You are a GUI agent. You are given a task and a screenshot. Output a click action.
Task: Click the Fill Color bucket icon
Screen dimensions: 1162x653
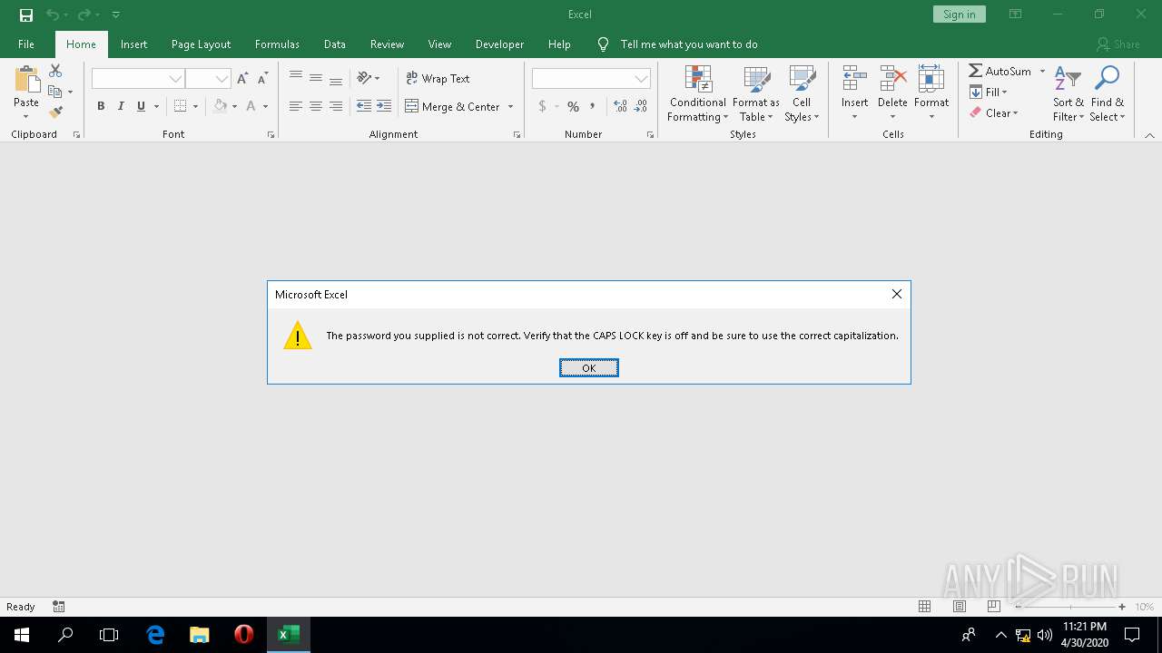(220, 106)
